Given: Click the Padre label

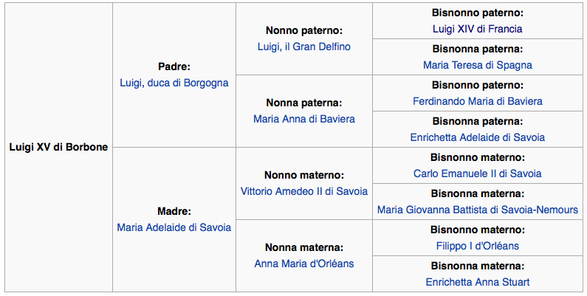Looking at the screenshot, I should (174, 66).
